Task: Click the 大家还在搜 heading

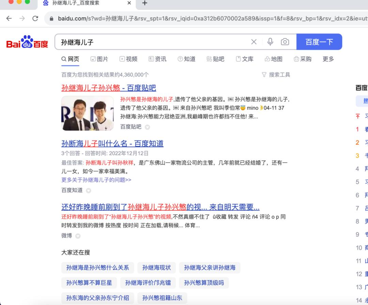Action: [76, 252]
